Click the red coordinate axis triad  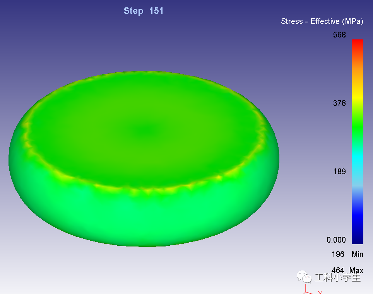point(312,289)
